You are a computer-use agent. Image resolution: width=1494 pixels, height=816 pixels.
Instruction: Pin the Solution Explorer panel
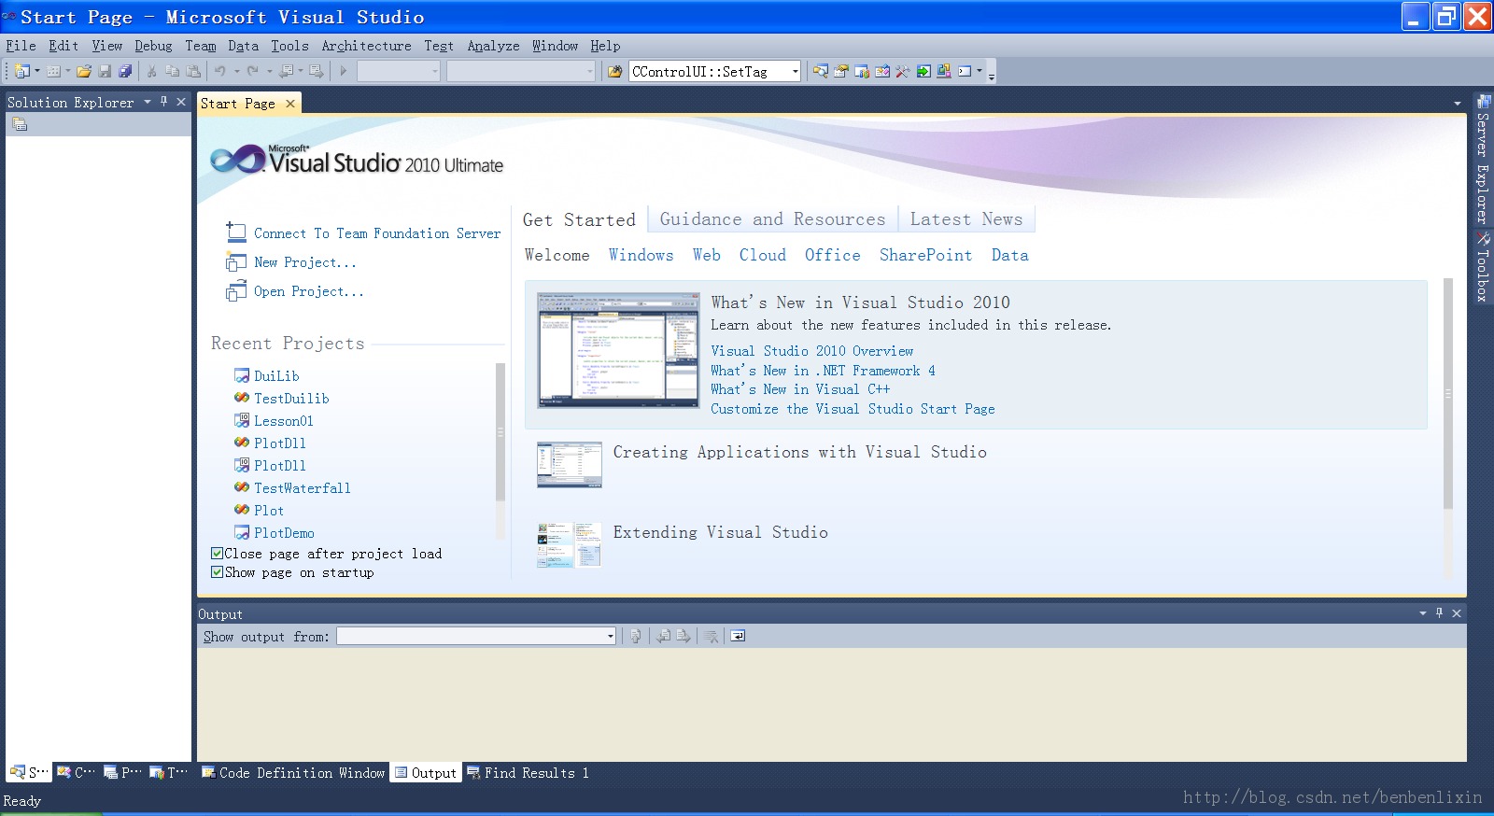(x=164, y=102)
